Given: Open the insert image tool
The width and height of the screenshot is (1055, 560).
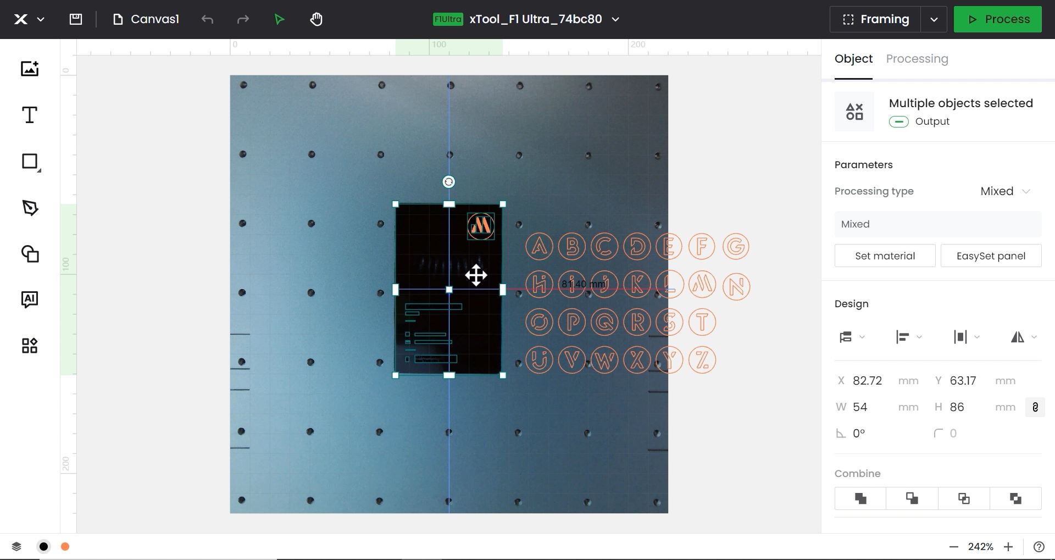Looking at the screenshot, I should [30, 69].
